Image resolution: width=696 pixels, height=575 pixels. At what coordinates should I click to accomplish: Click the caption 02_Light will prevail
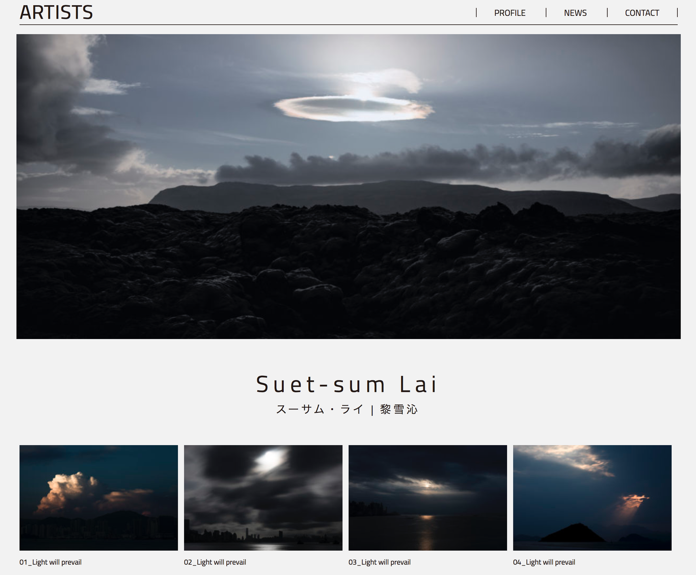tap(215, 562)
